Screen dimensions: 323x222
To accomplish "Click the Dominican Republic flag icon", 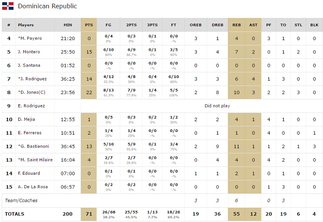I will pyautogui.click(x=8, y=6).
